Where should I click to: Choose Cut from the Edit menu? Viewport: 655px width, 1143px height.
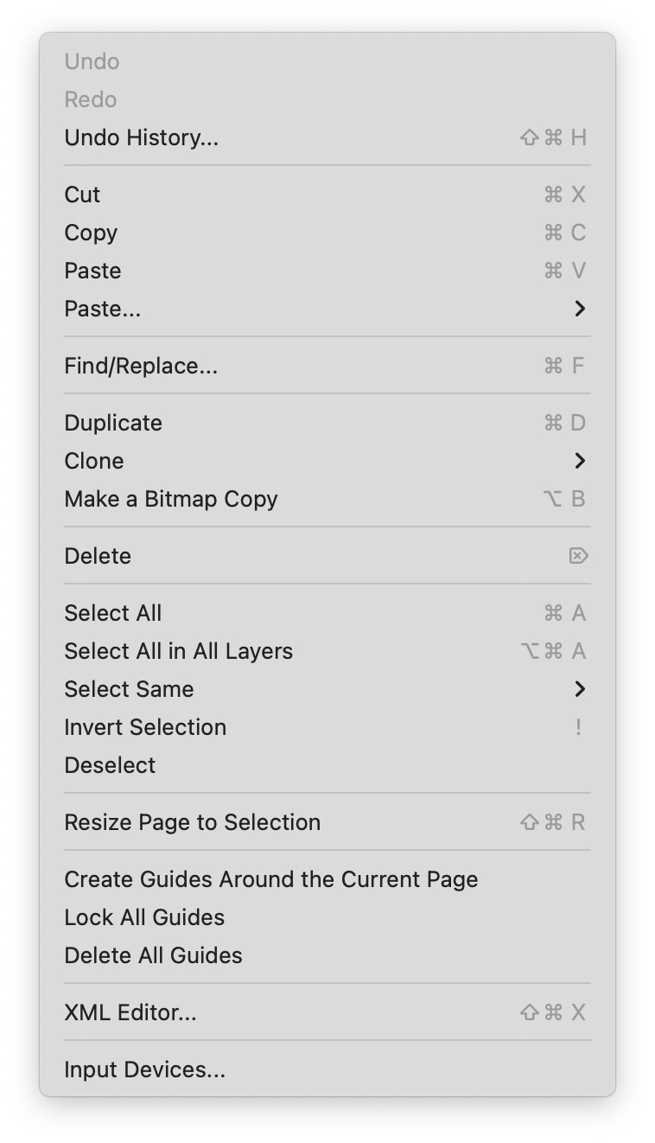click(327, 195)
